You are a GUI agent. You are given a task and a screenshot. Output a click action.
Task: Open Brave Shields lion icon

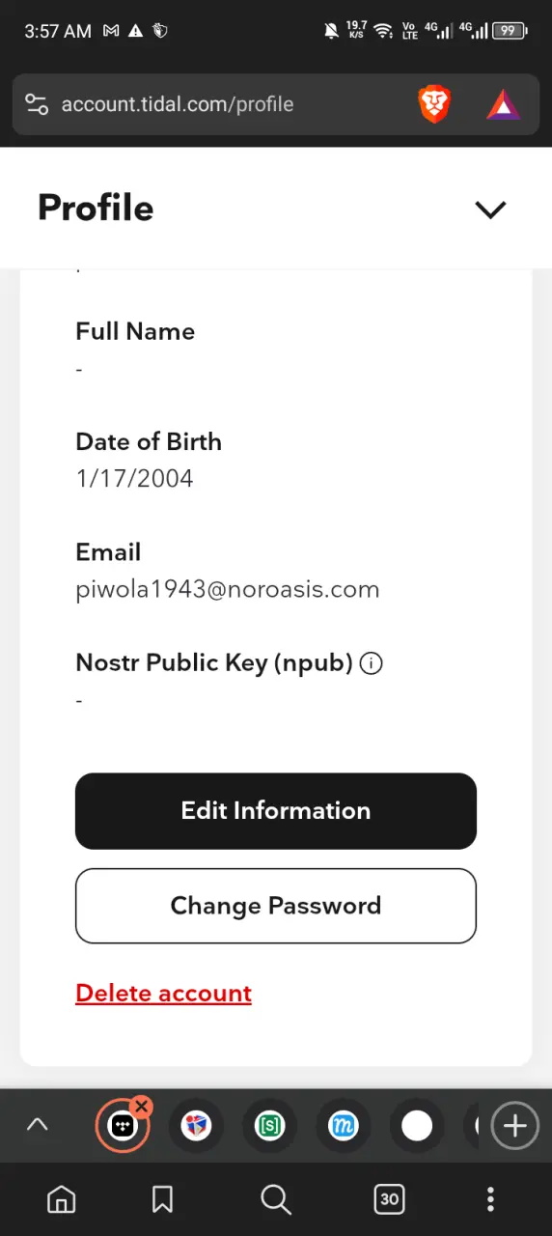pos(434,104)
